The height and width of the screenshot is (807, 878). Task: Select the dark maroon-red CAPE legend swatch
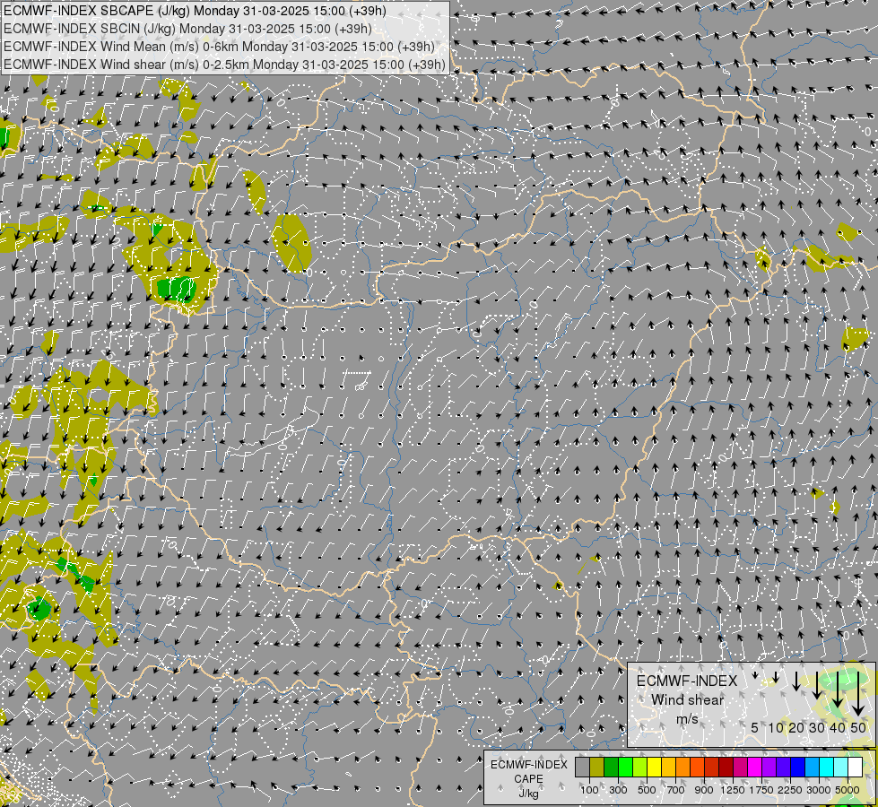coord(726,767)
